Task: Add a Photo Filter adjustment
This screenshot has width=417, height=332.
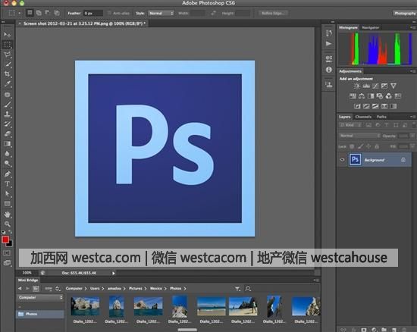Action: [380, 96]
